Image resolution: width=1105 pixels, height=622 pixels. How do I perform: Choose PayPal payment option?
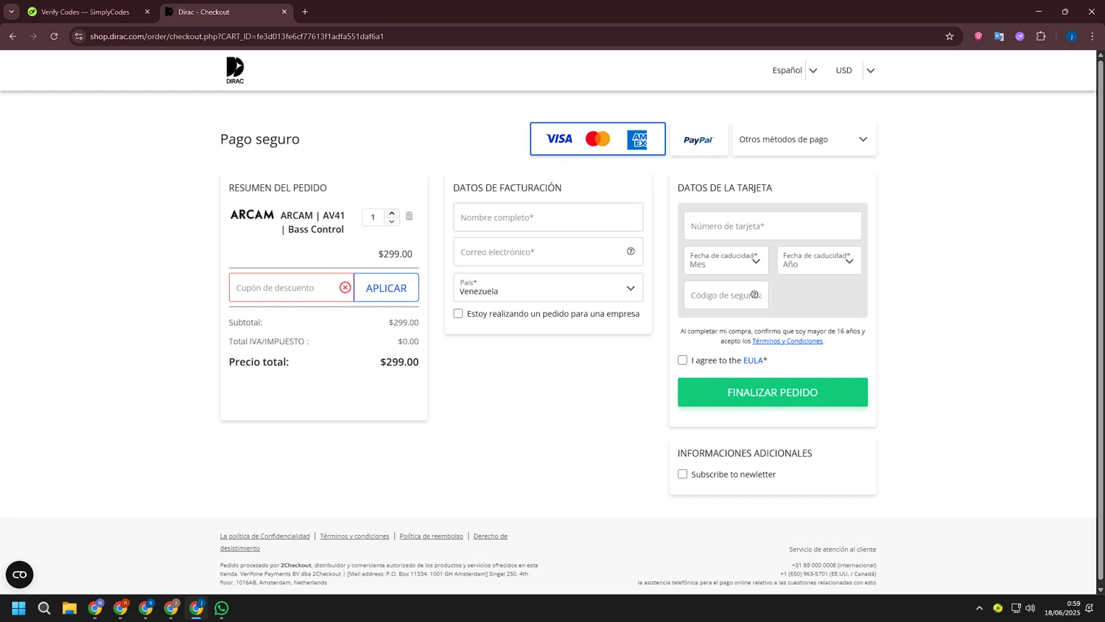[698, 139]
